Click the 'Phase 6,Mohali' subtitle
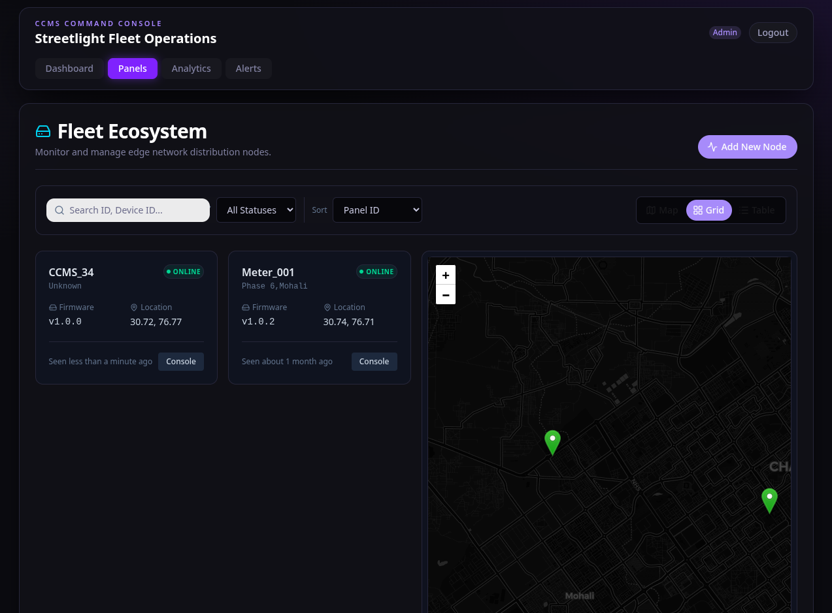832x613 pixels. 275,286
